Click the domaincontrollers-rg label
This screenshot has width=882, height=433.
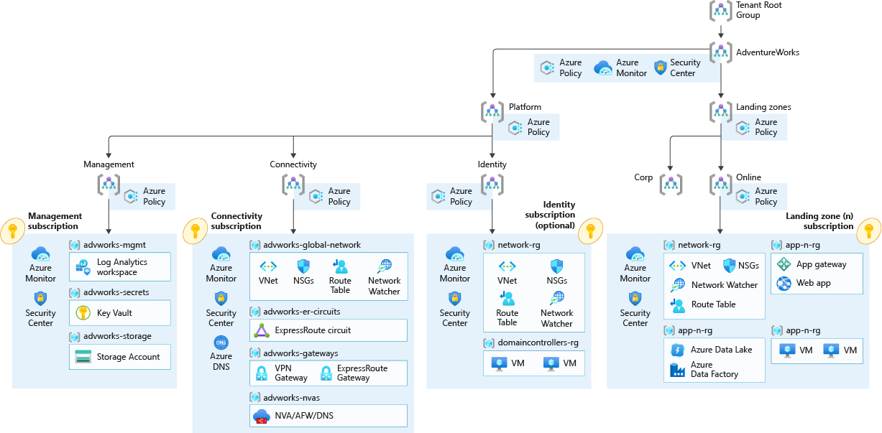[x=538, y=343]
